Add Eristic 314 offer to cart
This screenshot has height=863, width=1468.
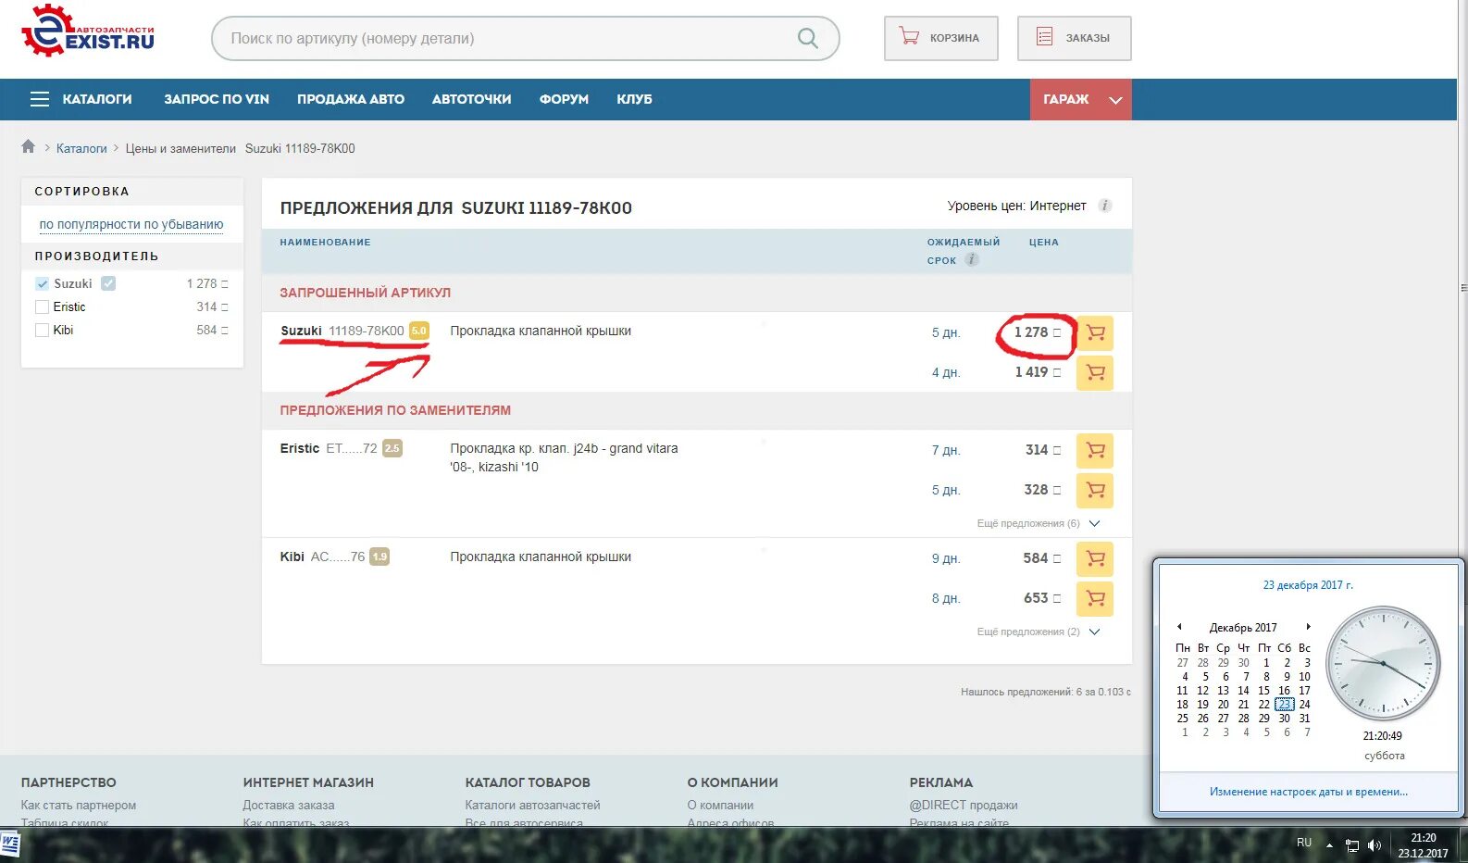pyautogui.click(x=1095, y=450)
